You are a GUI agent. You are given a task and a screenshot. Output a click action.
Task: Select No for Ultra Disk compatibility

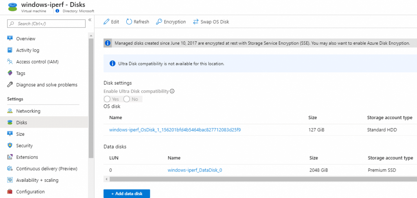(126, 99)
